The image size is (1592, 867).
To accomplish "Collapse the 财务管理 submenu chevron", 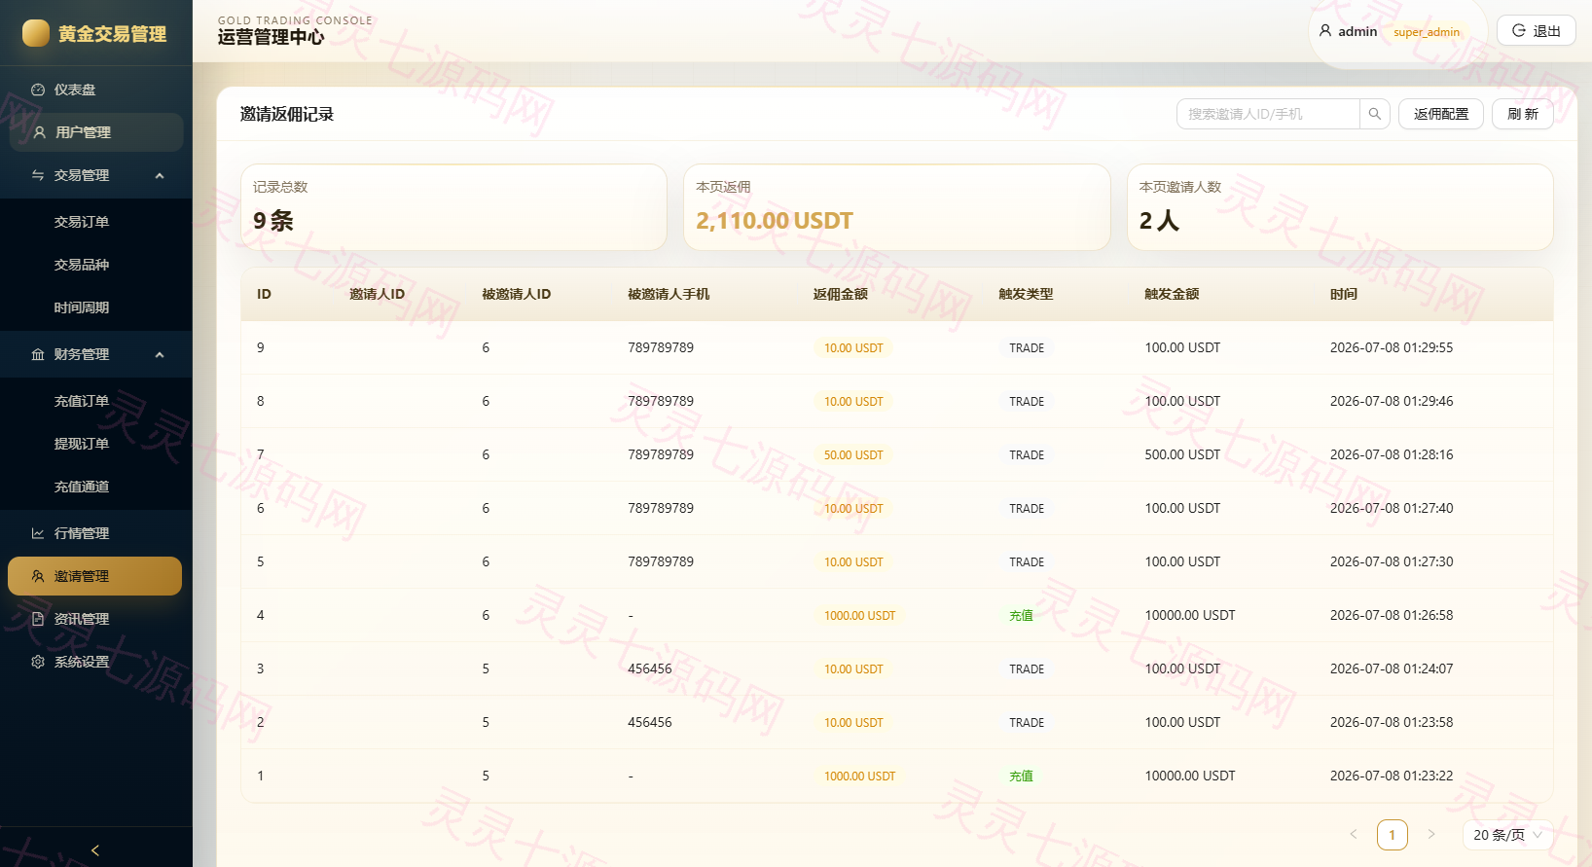I will (160, 355).
